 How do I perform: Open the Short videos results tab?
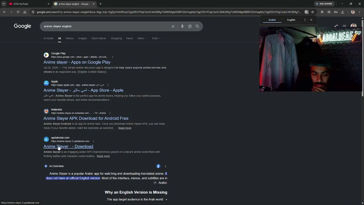[99, 38]
